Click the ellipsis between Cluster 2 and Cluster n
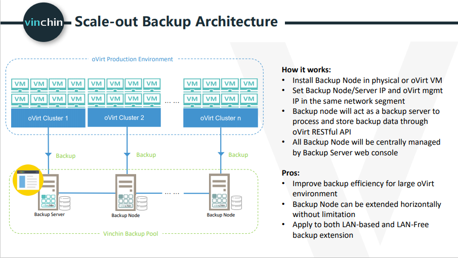 point(172,102)
